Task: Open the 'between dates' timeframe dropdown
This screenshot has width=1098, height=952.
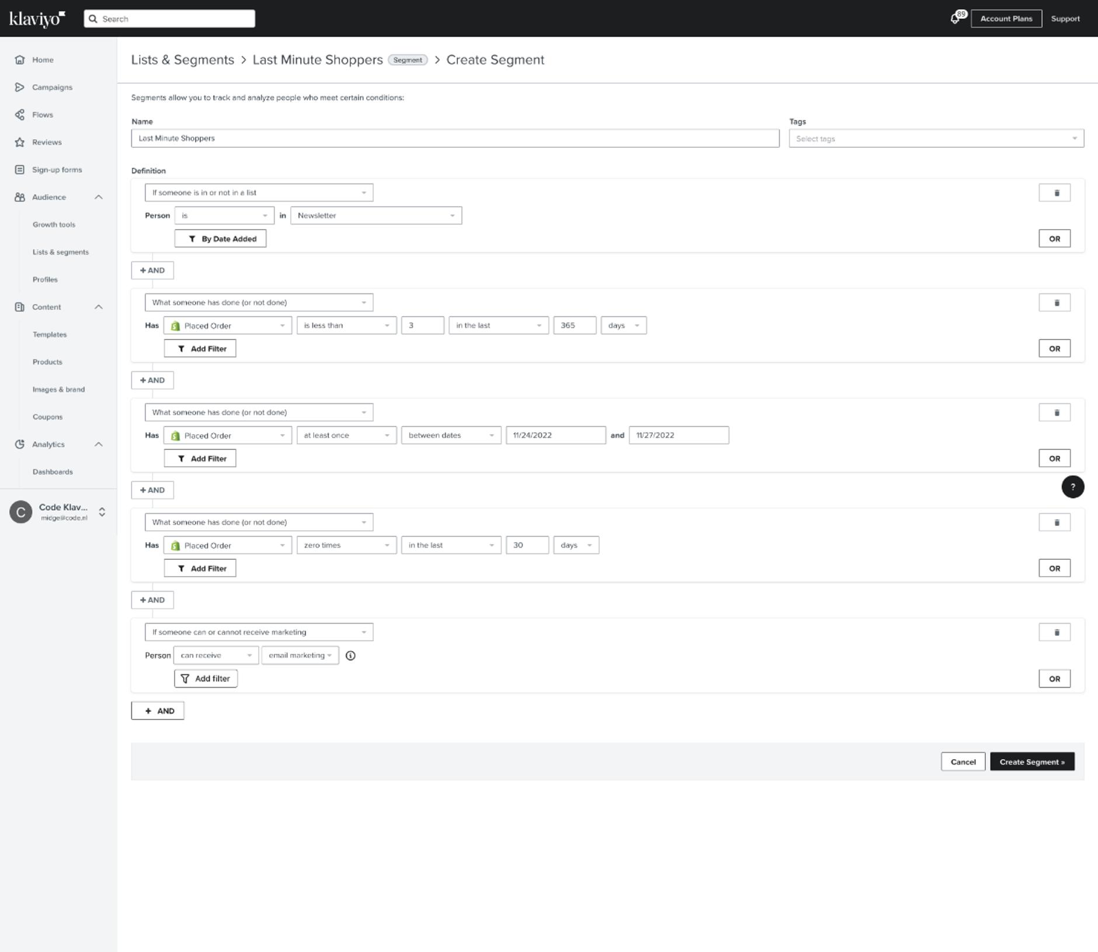Action: point(451,435)
